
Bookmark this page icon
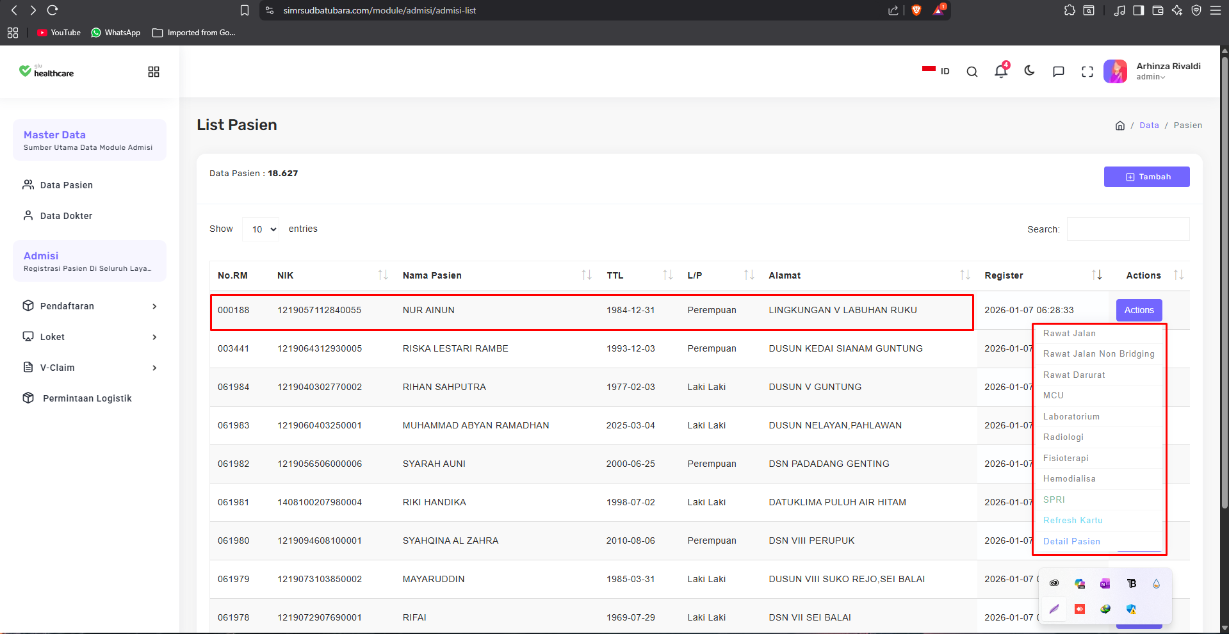click(x=245, y=10)
